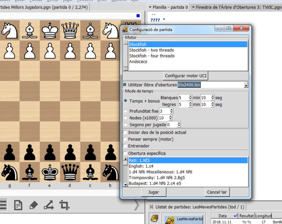Viewport: 282px width, 224px height.
Task: Click the Profunditat fixe spinner arrows
Action: [x=171, y=111]
